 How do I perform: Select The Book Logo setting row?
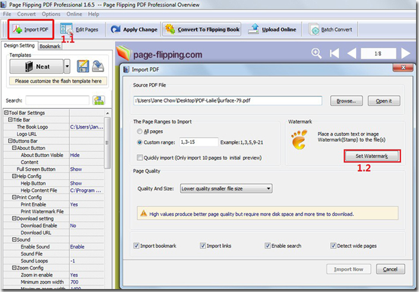pos(53,127)
